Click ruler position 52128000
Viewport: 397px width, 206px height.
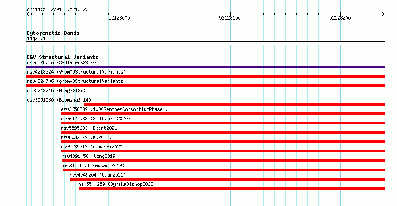pyautogui.click(x=119, y=18)
